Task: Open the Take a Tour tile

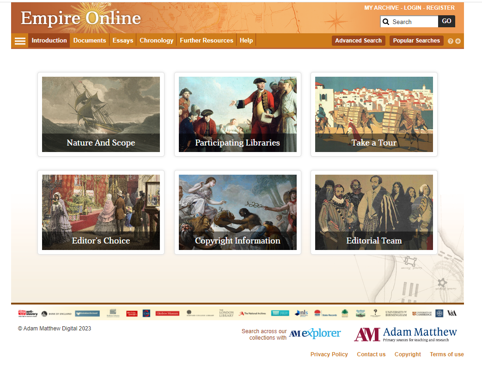Action: (x=373, y=114)
